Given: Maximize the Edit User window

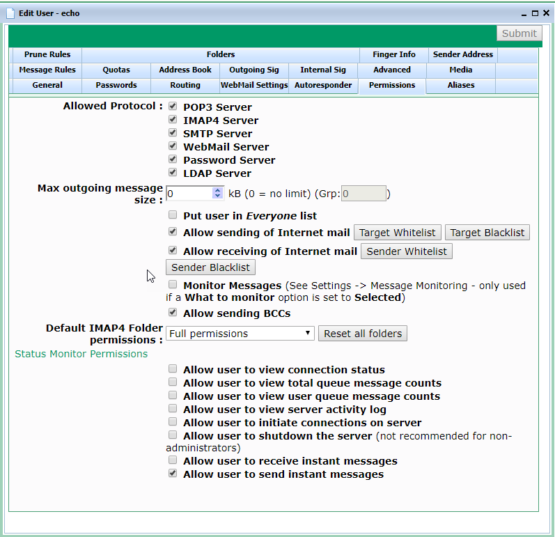Looking at the screenshot, I should [x=536, y=13].
